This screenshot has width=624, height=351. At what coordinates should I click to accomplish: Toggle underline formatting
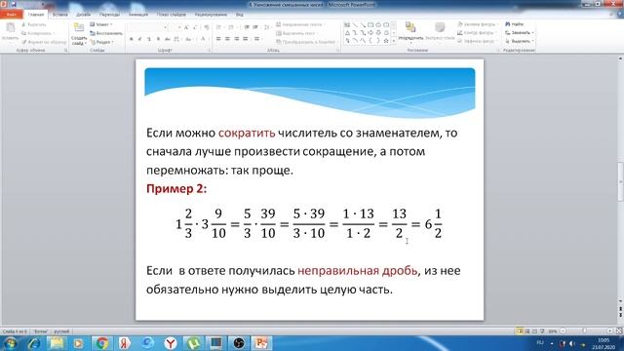tap(149, 39)
